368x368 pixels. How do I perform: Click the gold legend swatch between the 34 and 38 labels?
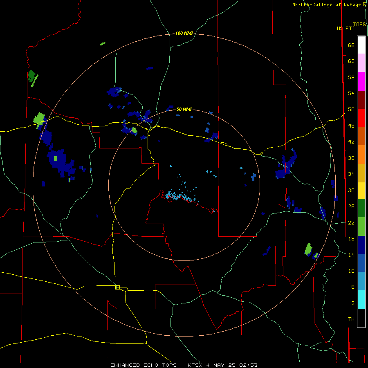(361, 173)
